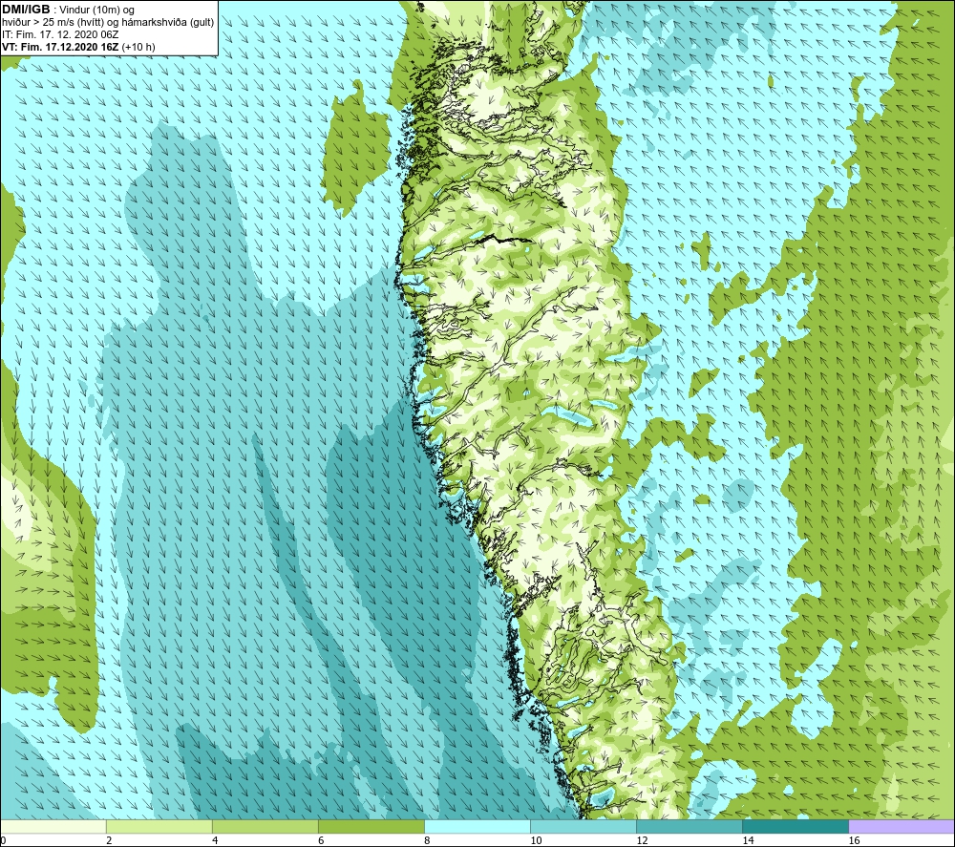Click the pale cyan 8–10 legend swatch
Image resolution: width=955 pixels, height=847 pixels.
[477, 826]
